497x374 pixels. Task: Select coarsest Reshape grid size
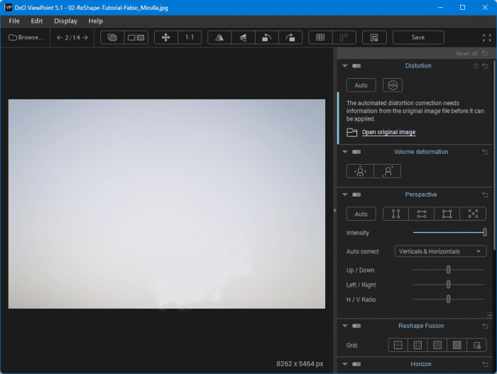[x=398, y=345]
